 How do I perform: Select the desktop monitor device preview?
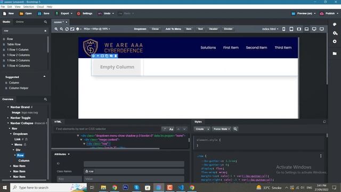coord(314,29)
